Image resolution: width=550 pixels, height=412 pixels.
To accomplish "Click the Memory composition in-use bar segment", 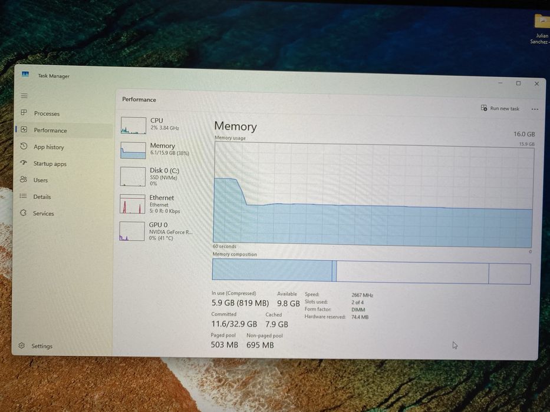I will 272,270.
